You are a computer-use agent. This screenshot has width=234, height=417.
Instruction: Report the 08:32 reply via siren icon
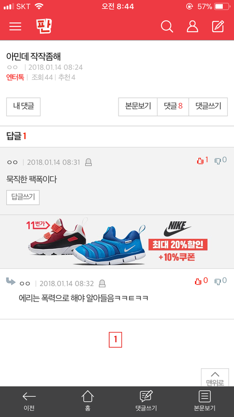102,284
